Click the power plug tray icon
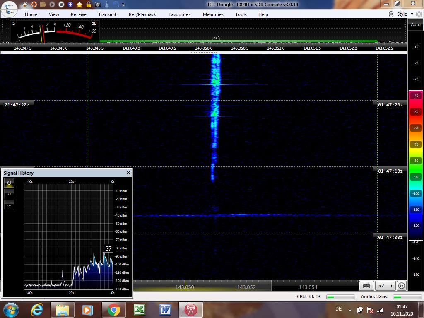 click(360, 310)
